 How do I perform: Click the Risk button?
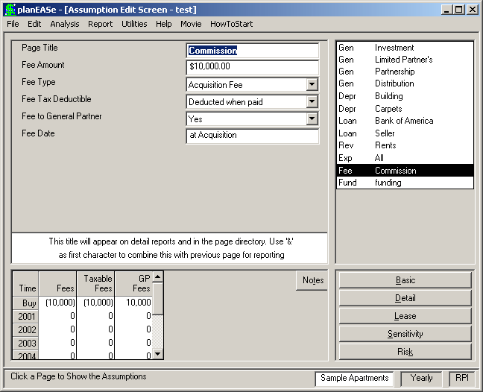click(405, 352)
